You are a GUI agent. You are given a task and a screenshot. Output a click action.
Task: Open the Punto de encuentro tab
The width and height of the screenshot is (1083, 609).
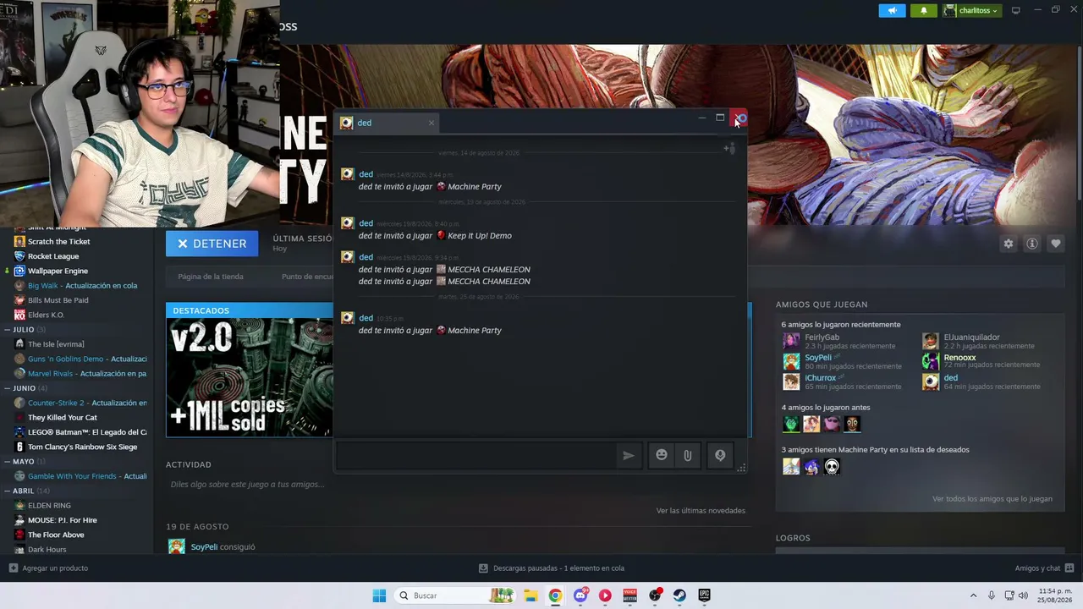307,277
